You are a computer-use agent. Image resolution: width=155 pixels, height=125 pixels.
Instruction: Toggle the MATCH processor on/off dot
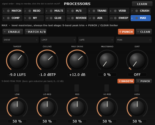point(8,11)
